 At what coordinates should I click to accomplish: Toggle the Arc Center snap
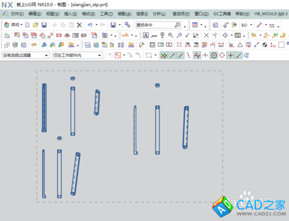click(214, 55)
